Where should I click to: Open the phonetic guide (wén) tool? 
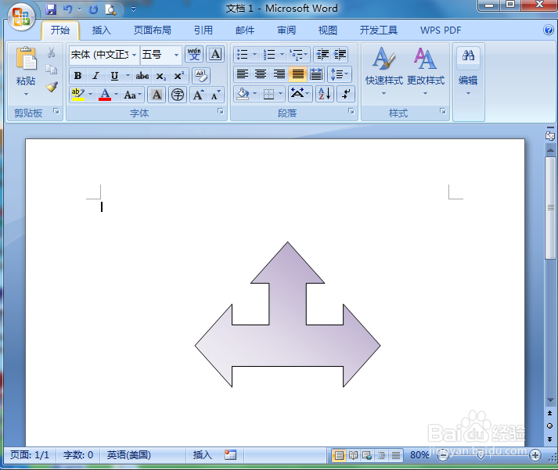coord(194,55)
